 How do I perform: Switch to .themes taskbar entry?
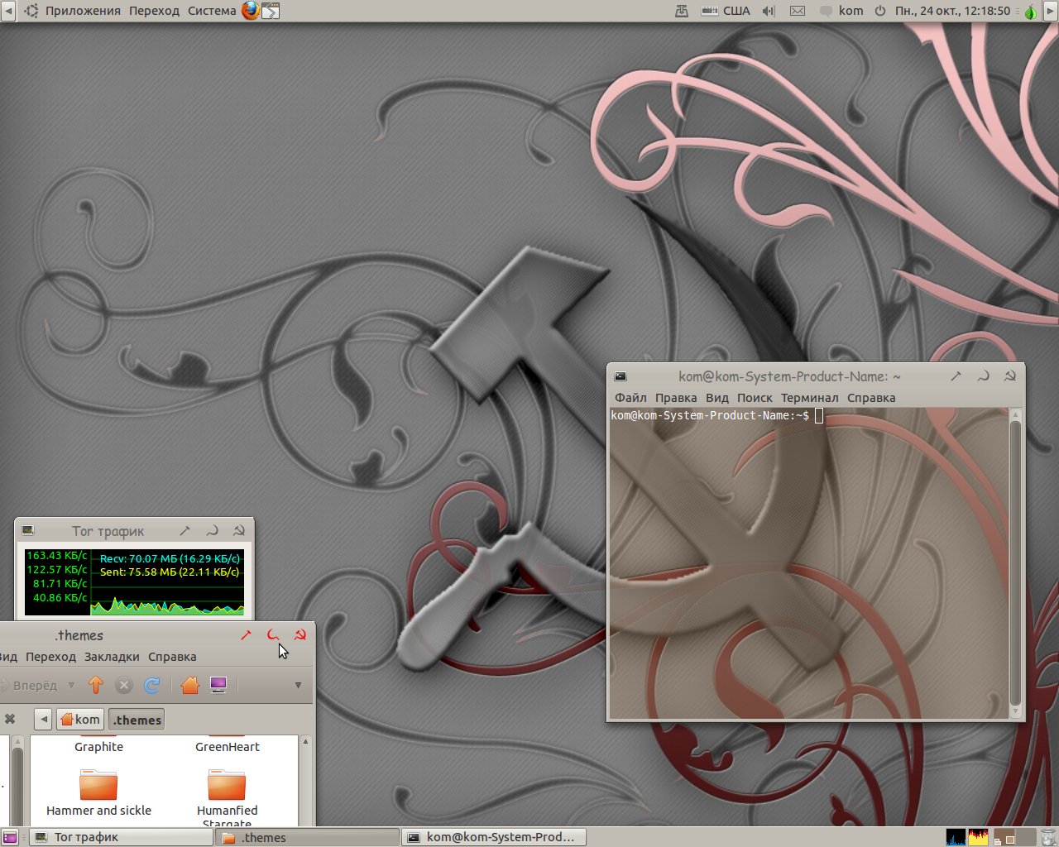pos(308,837)
